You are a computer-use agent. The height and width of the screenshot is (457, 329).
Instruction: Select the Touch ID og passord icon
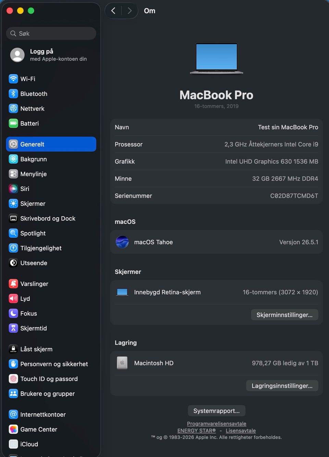point(13,379)
